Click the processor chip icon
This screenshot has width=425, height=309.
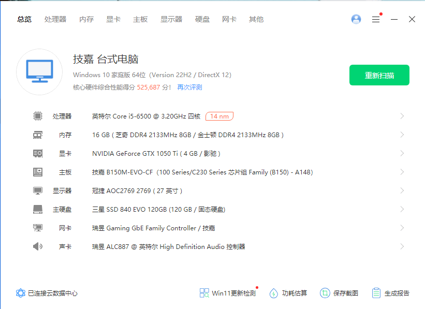click(38, 116)
